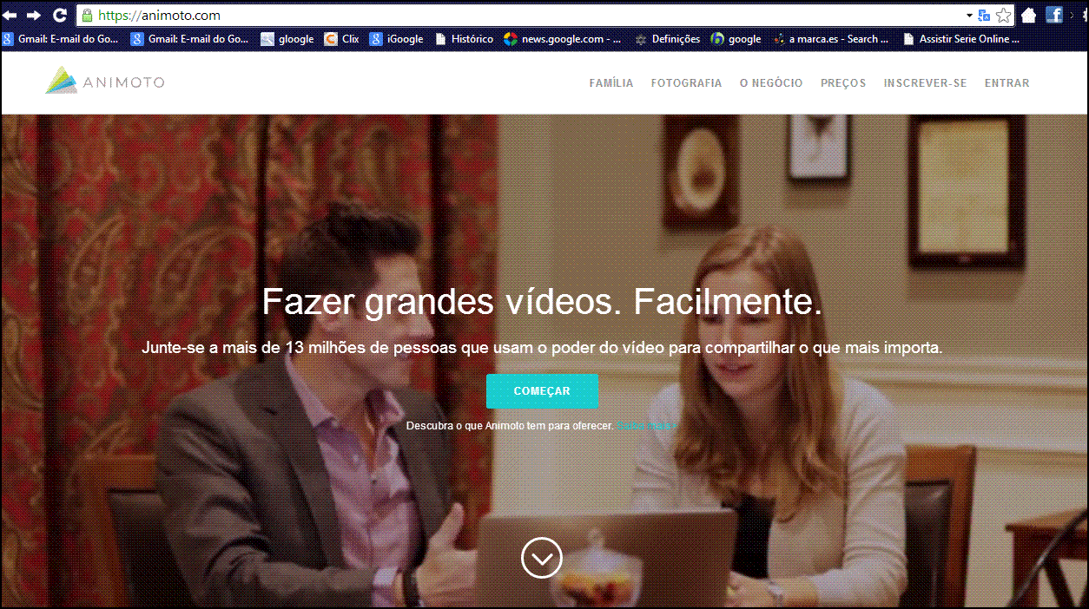1089x609 pixels.
Task: Click the downward chevron to scroll the page
Action: tap(542, 558)
